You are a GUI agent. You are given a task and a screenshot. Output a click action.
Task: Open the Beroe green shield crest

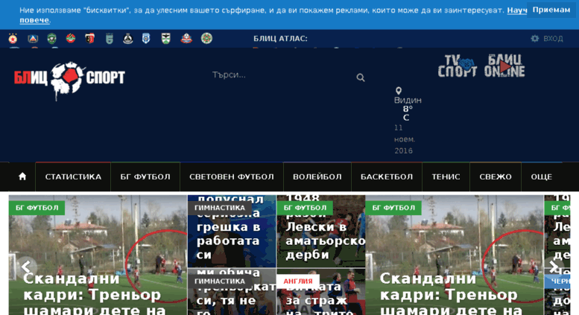click(x=110, y=39)
